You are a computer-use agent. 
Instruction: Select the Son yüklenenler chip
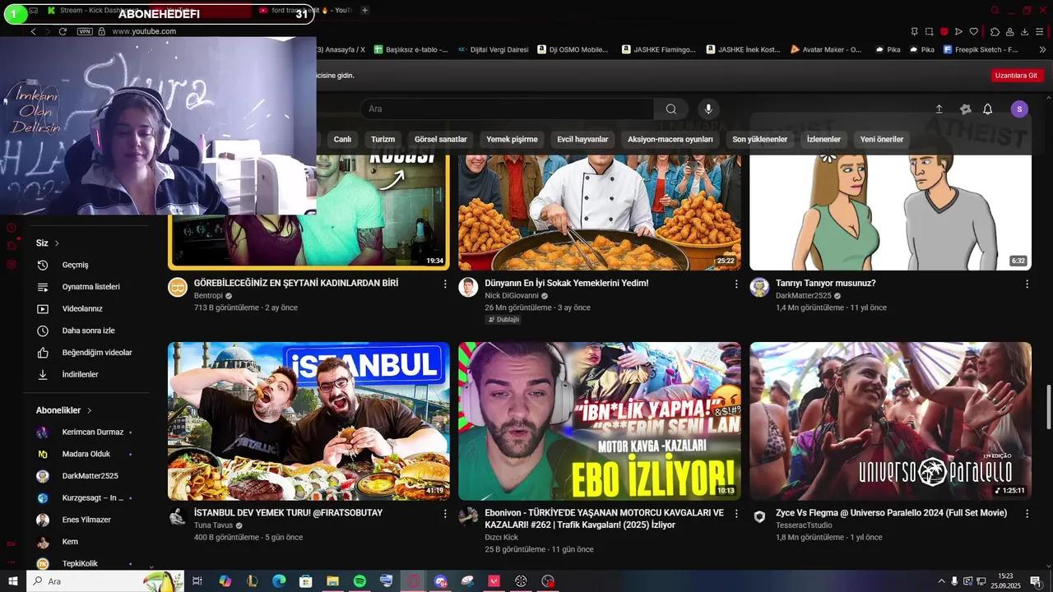pyautogui.click(x=760, y=140)
